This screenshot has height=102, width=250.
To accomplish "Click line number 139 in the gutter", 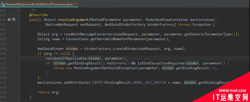I will point(3,92).
